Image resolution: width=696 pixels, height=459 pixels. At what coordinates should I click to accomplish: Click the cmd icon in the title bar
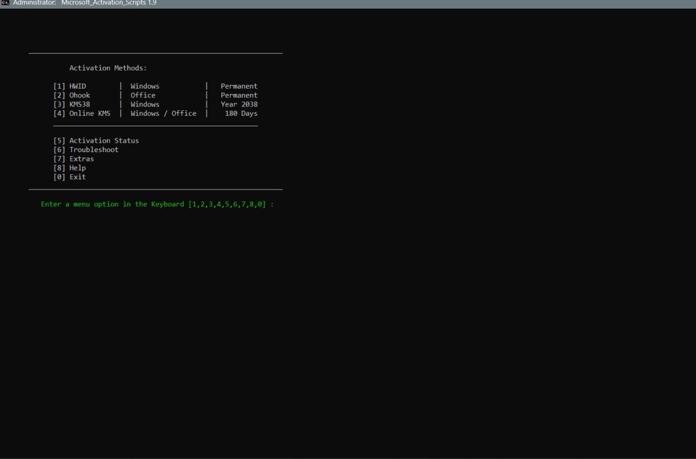click(x=5, y=3)
